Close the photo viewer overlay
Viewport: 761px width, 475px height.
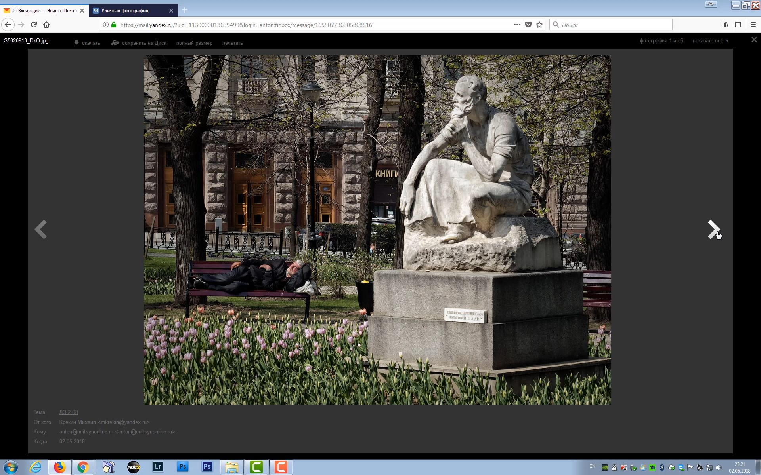(x=754, y=40)
